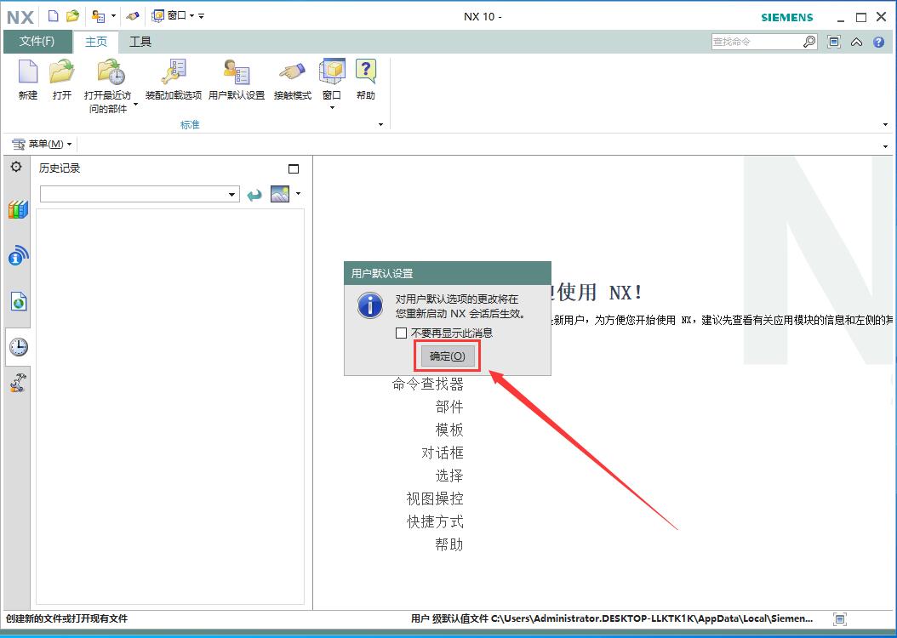
Task: Open the History clock tab in sidebar
Action: 18,346
